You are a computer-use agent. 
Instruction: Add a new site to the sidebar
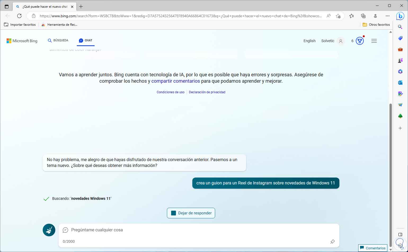pos(400,128)
